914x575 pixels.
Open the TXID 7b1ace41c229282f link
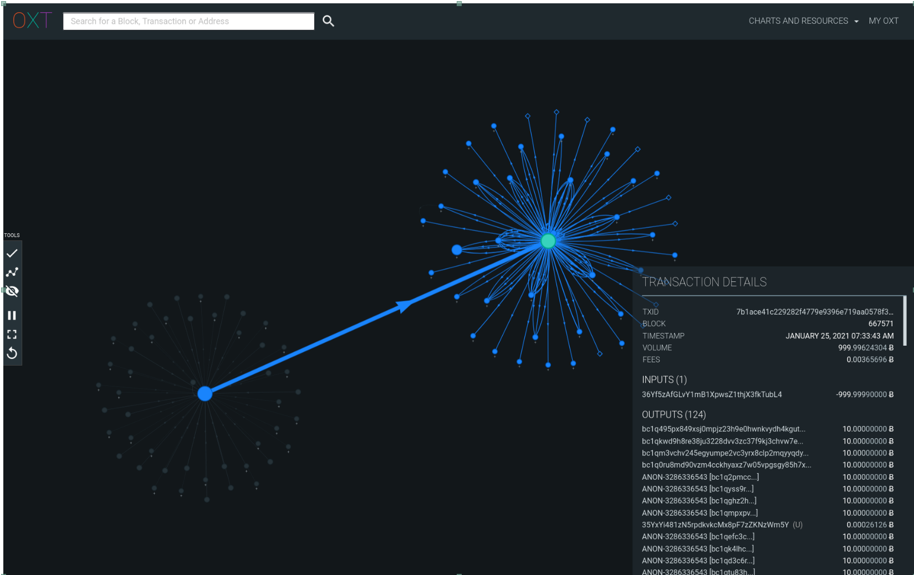pyautogui.click(x=814, y=312)
